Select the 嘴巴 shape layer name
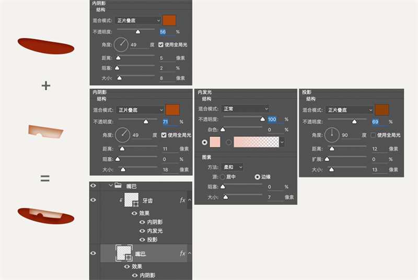Image resolution: width=418 pixels, height=280 pixels. [141, 254]
